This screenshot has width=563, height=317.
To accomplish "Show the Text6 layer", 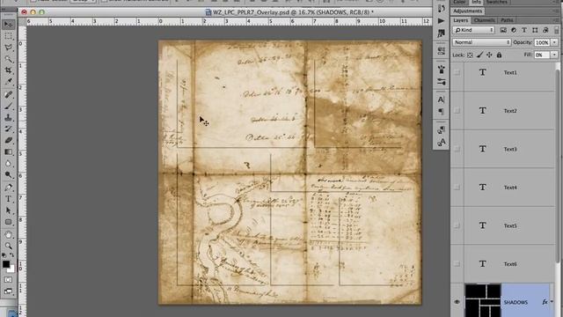I will [x=457, y=264].
